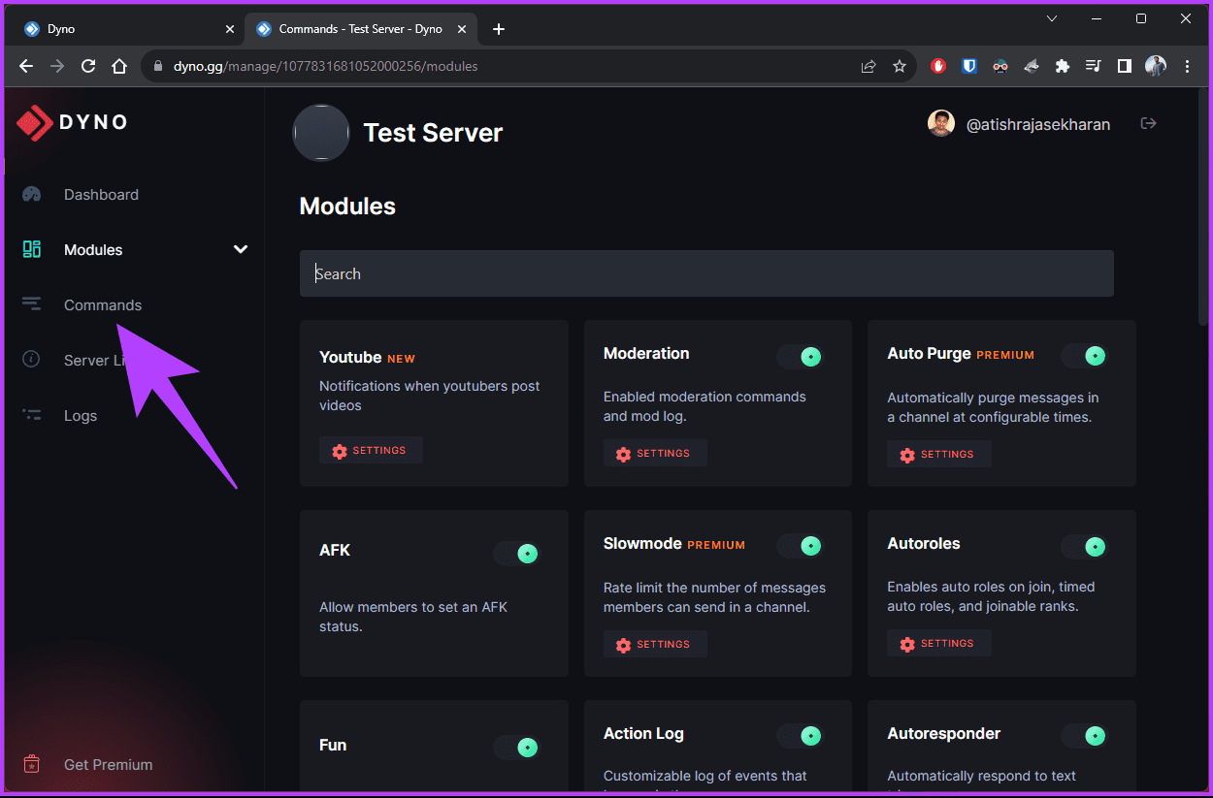
Task: Click the browser back arrow
Action: tap(26, 66)
